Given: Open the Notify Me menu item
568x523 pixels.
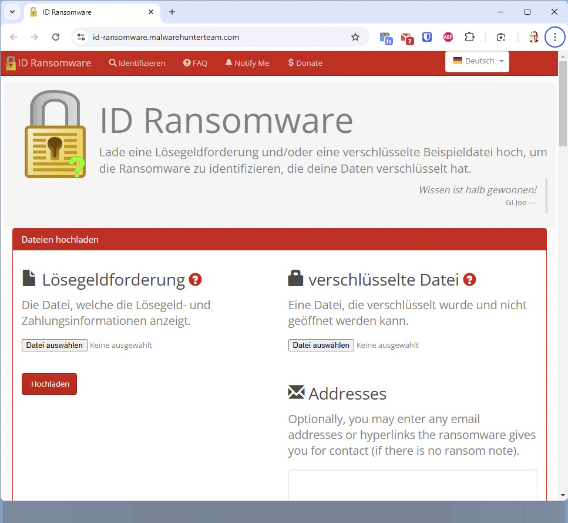Looking at the screenshot, I should 247,63.
